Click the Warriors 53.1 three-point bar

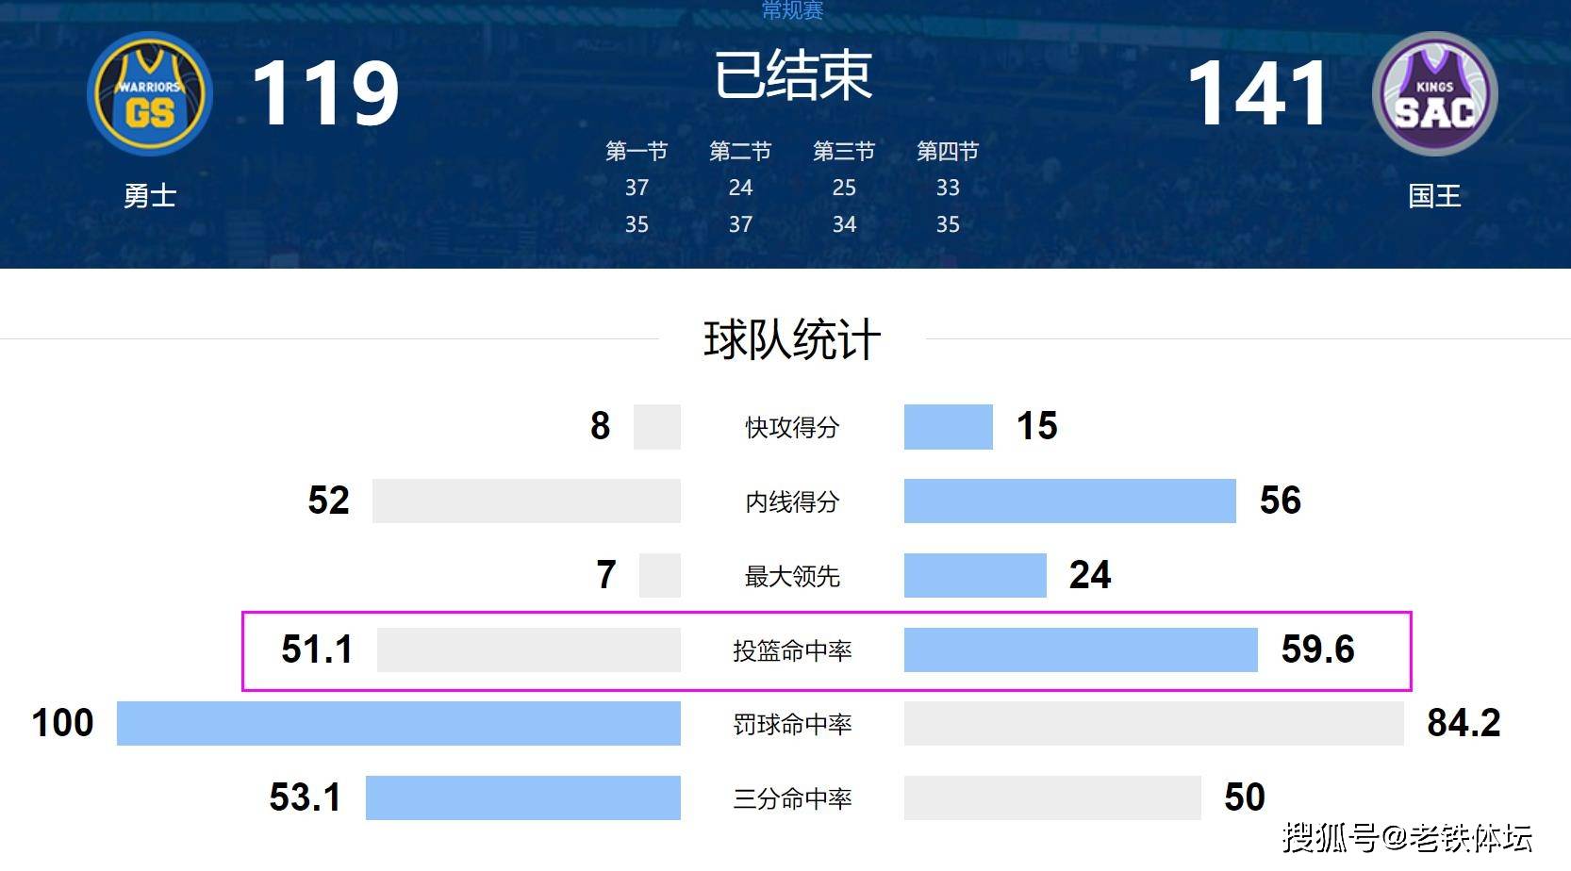(x=523, y=797)
